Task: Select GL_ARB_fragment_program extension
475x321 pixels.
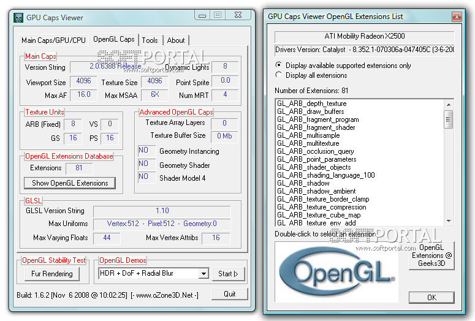Action: (317, 119)
